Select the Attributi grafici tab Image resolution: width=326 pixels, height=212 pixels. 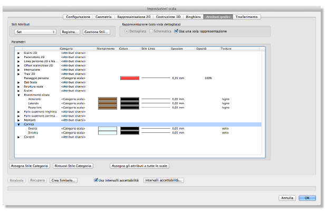point(218,17)
